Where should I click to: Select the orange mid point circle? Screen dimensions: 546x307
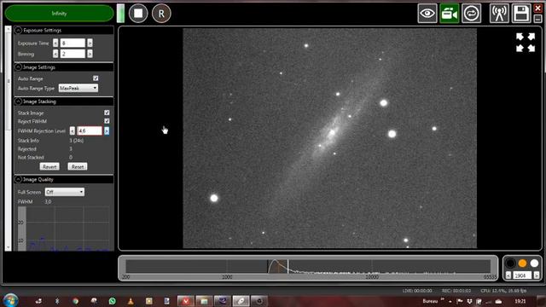tap(522, 264)
